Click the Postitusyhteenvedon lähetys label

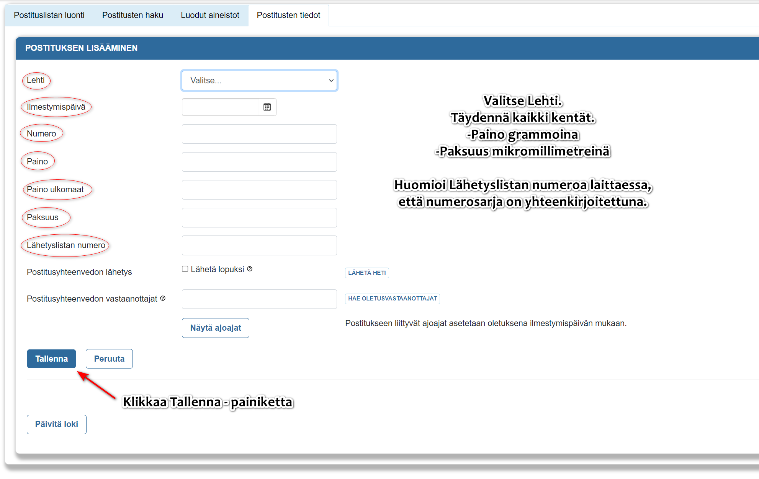[x=79, y=272]
